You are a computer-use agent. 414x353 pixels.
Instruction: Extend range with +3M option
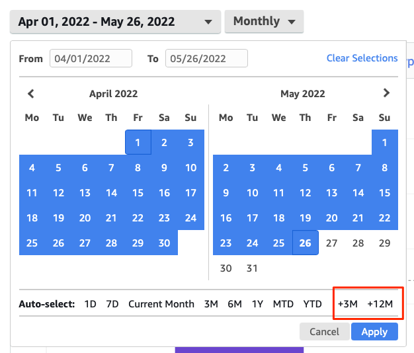(x=347, y=304)
